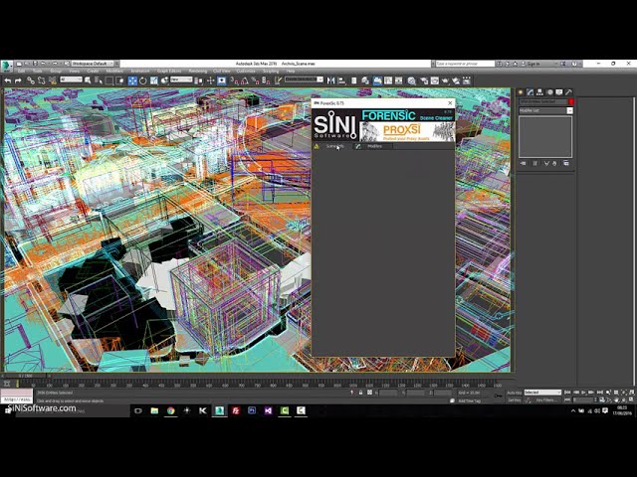
Task: Click Go to End playback button
Action: tap(600, 393)
